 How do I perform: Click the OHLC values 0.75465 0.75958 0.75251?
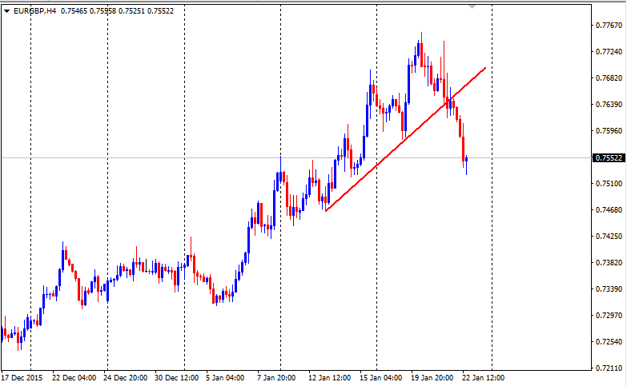pyautogui.click(x=102, y=11)
